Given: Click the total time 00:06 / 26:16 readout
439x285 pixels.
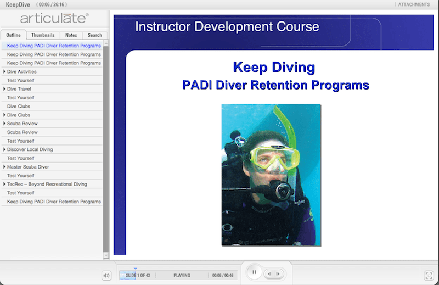Looking at the screenshot, I should tap(52, 5).
